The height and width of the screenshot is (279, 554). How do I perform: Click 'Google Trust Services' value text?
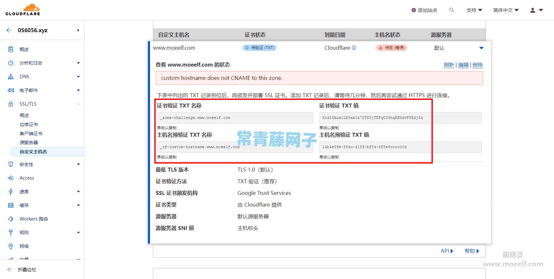tap(264, 193)
